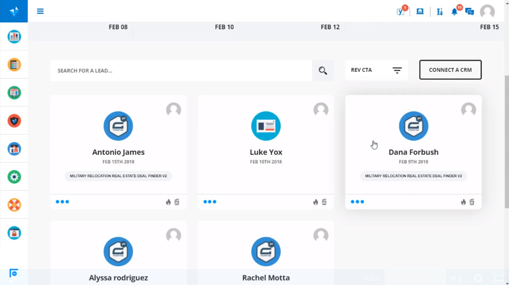Open the hamburger navigation menu
This screenshot has height=285, width=509.
pos(40,11)
